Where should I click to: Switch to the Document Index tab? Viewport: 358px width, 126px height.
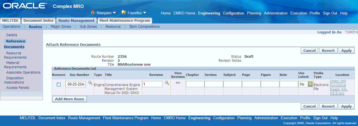[x=38, y=20]
